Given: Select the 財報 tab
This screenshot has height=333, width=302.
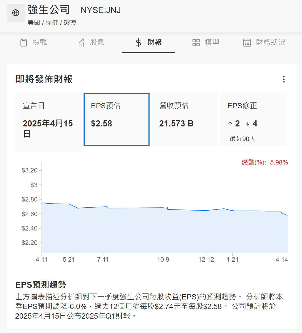Looking at the screenshot, I should coord(148,43).
